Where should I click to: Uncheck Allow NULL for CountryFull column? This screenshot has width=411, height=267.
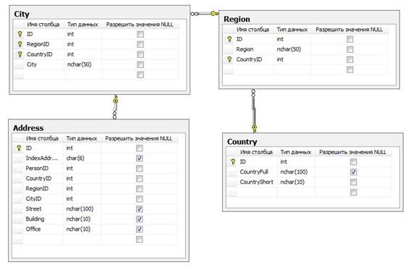click(353, 172)
